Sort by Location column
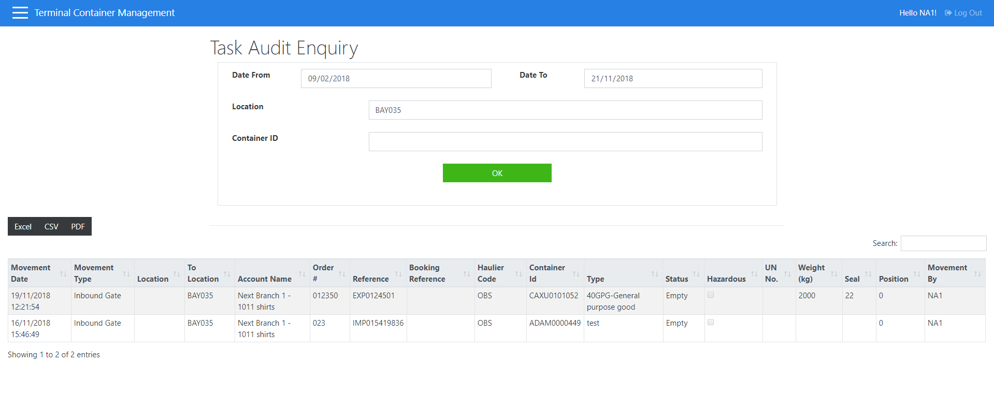Screen dimensions: 994x407 click(160, 273)
